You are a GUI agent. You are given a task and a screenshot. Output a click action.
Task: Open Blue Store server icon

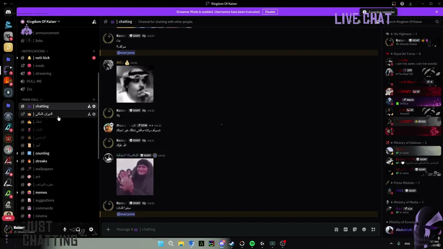point(8,25)
